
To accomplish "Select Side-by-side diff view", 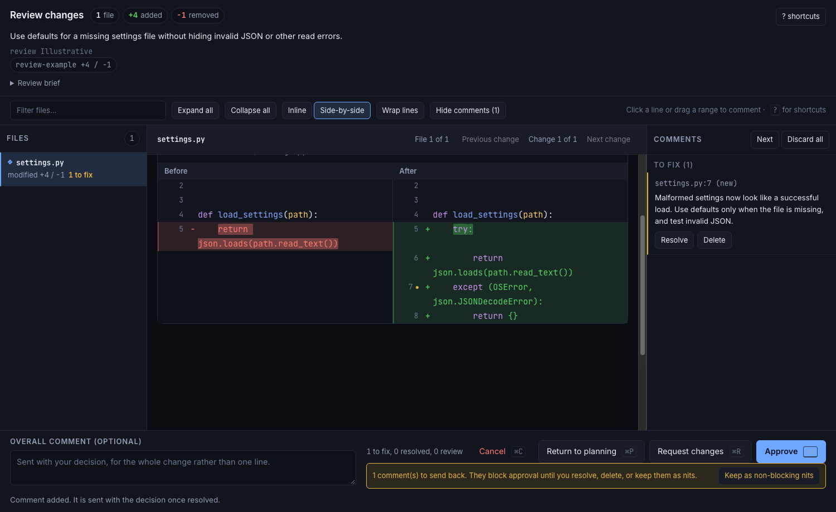I will [342, 110].
